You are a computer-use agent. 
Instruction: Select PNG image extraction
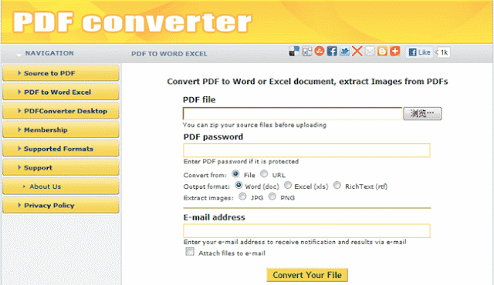click(x=272, y=196)
